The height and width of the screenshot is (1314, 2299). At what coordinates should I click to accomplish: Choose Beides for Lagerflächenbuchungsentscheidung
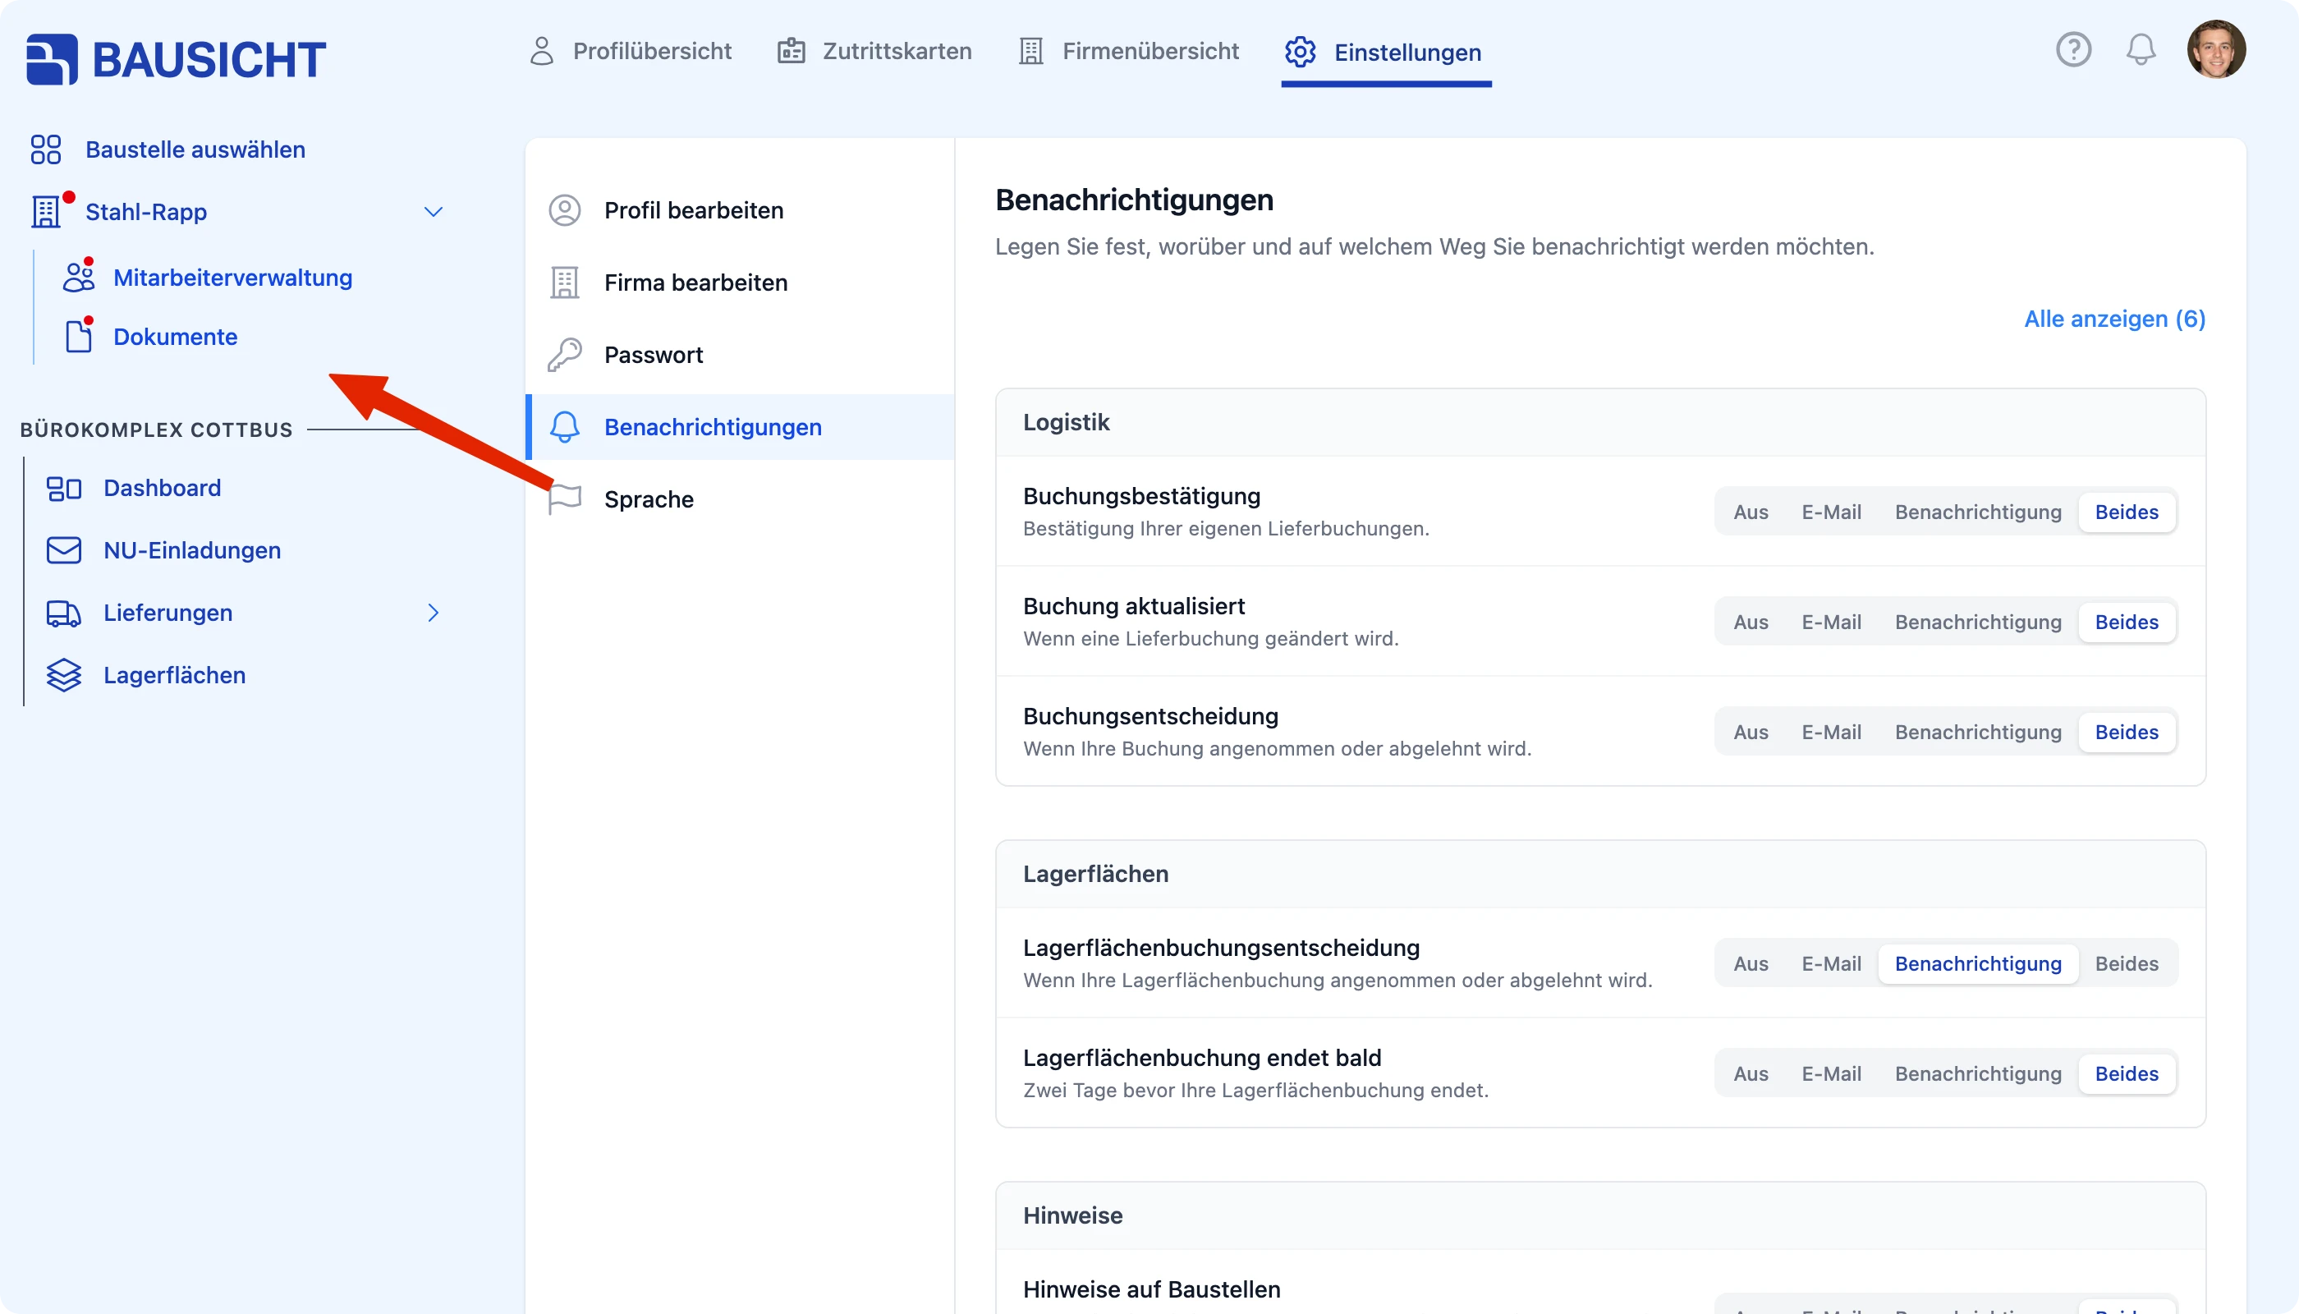coord(2127,964)
